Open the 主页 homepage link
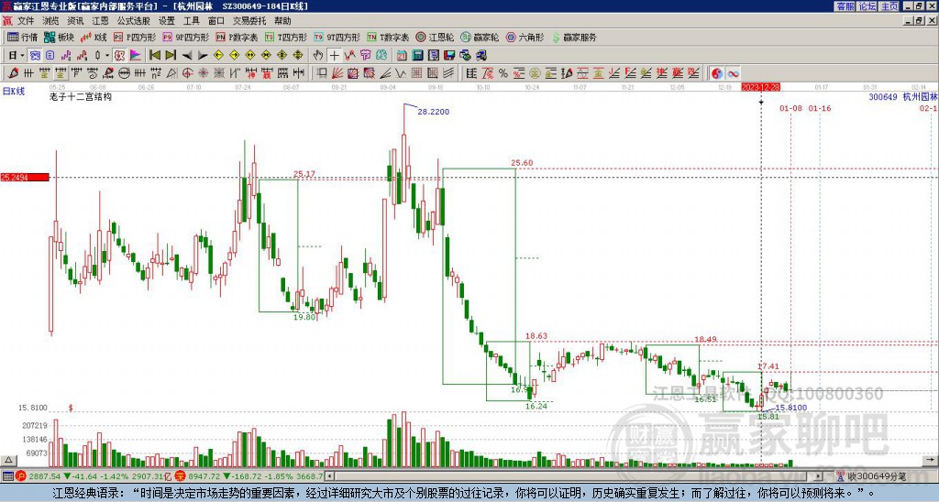Viewport: 939px width, 502px height. click(889, 6)
